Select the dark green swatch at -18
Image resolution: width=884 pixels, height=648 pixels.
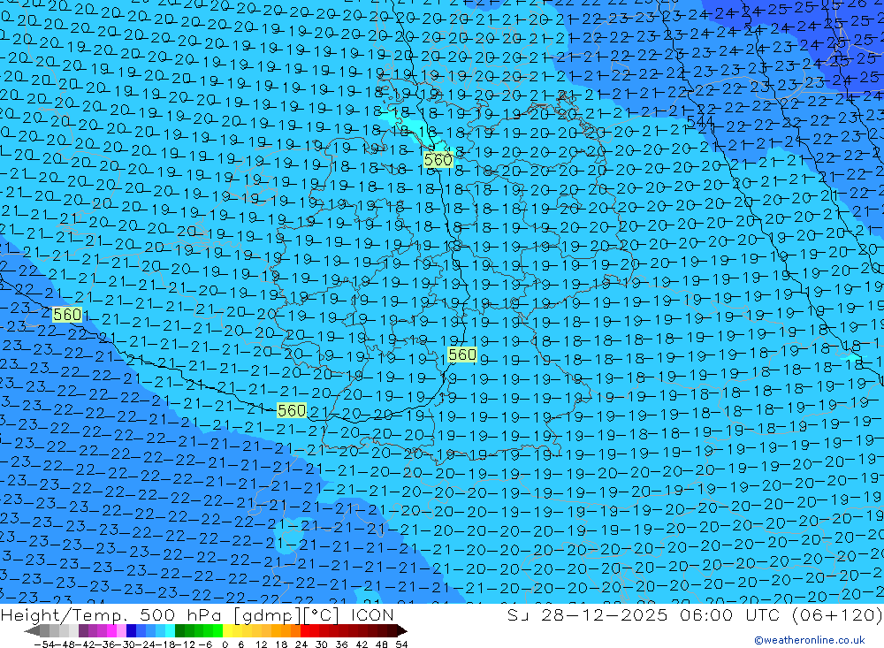[179, 631]
